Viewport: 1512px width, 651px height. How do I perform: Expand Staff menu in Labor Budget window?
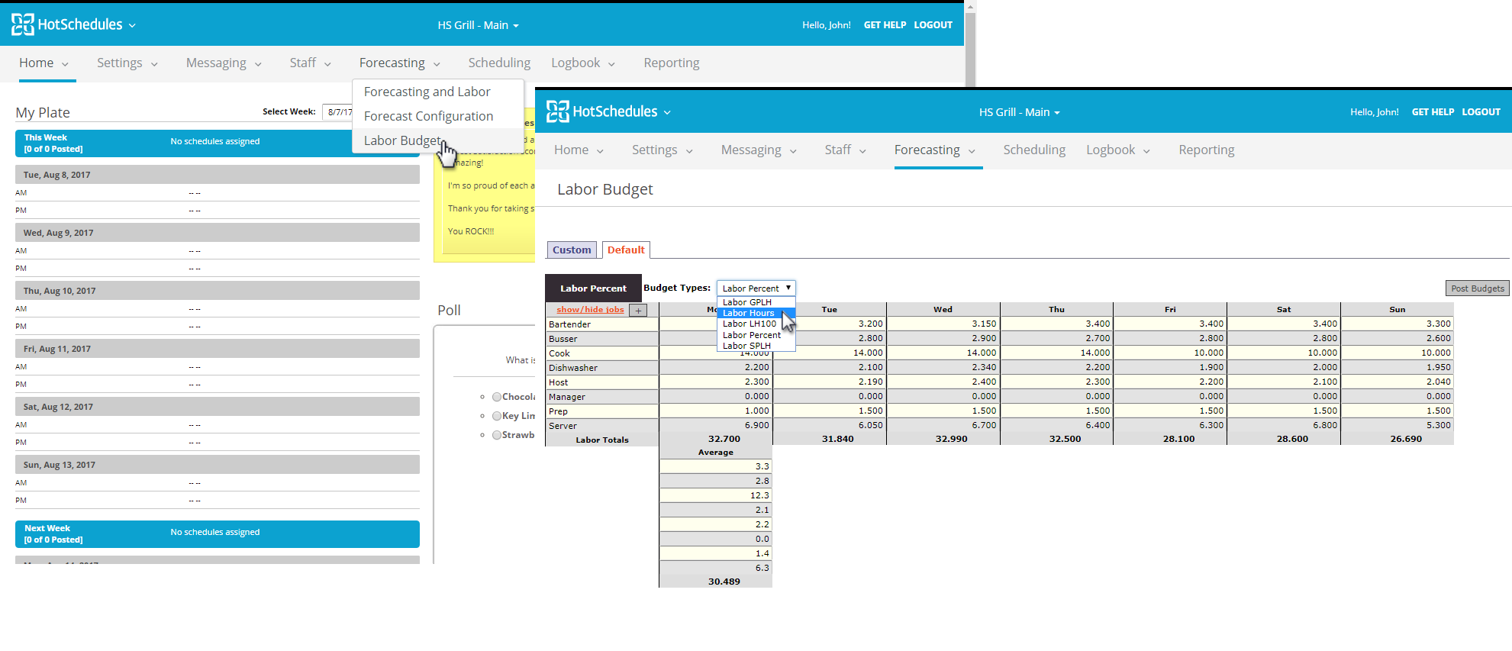[x=845, y=150]
